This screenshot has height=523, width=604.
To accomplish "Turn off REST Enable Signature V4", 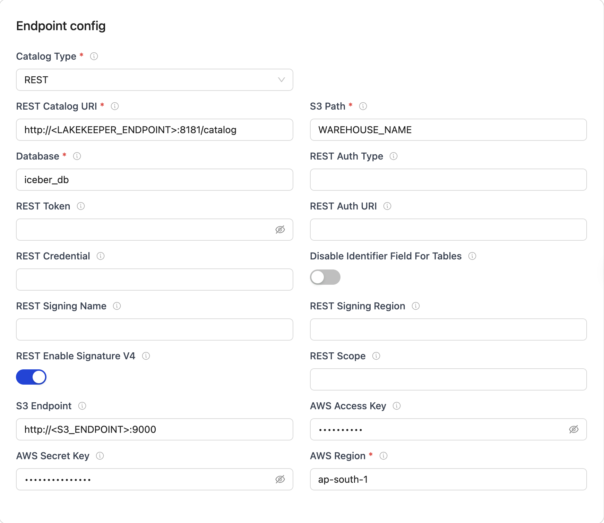I will coord(31,377).
